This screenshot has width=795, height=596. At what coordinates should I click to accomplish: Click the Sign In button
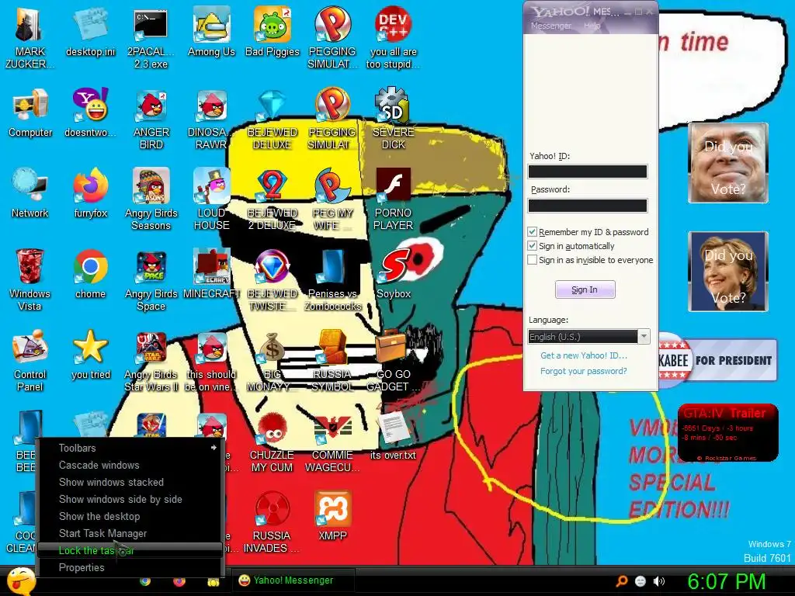click(585, 289)
